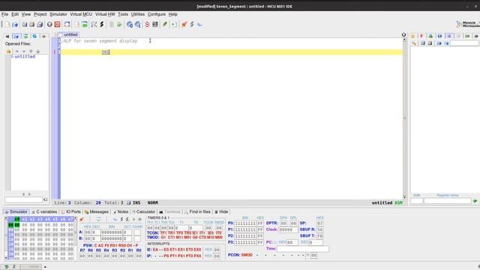Image resolution: width=480 pixels, height=270 pixels.
Task: Click the red pin icon in right panel
Action: click(421, 36)
